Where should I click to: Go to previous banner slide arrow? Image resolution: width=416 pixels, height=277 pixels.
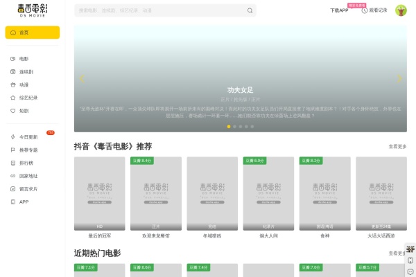coord(82,78)
